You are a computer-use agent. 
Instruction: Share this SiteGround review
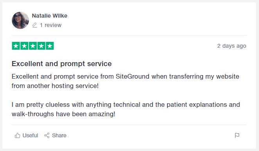click(55, 135)
